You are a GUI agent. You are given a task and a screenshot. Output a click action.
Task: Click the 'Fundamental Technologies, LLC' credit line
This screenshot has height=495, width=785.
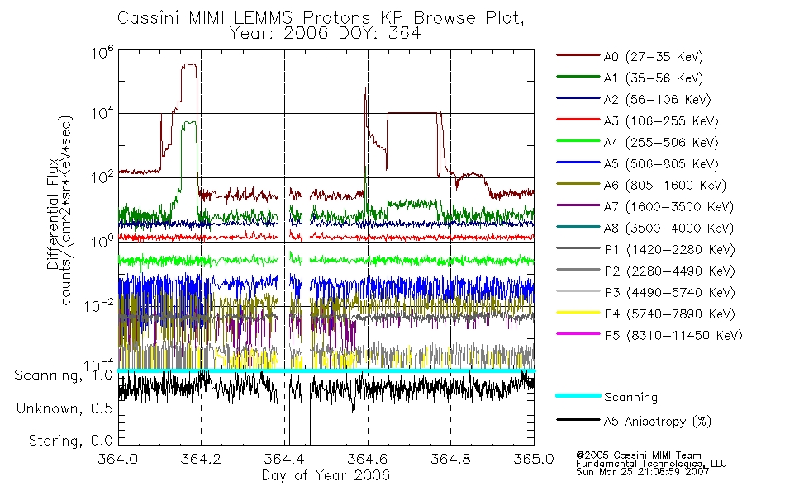click(651, 464)
